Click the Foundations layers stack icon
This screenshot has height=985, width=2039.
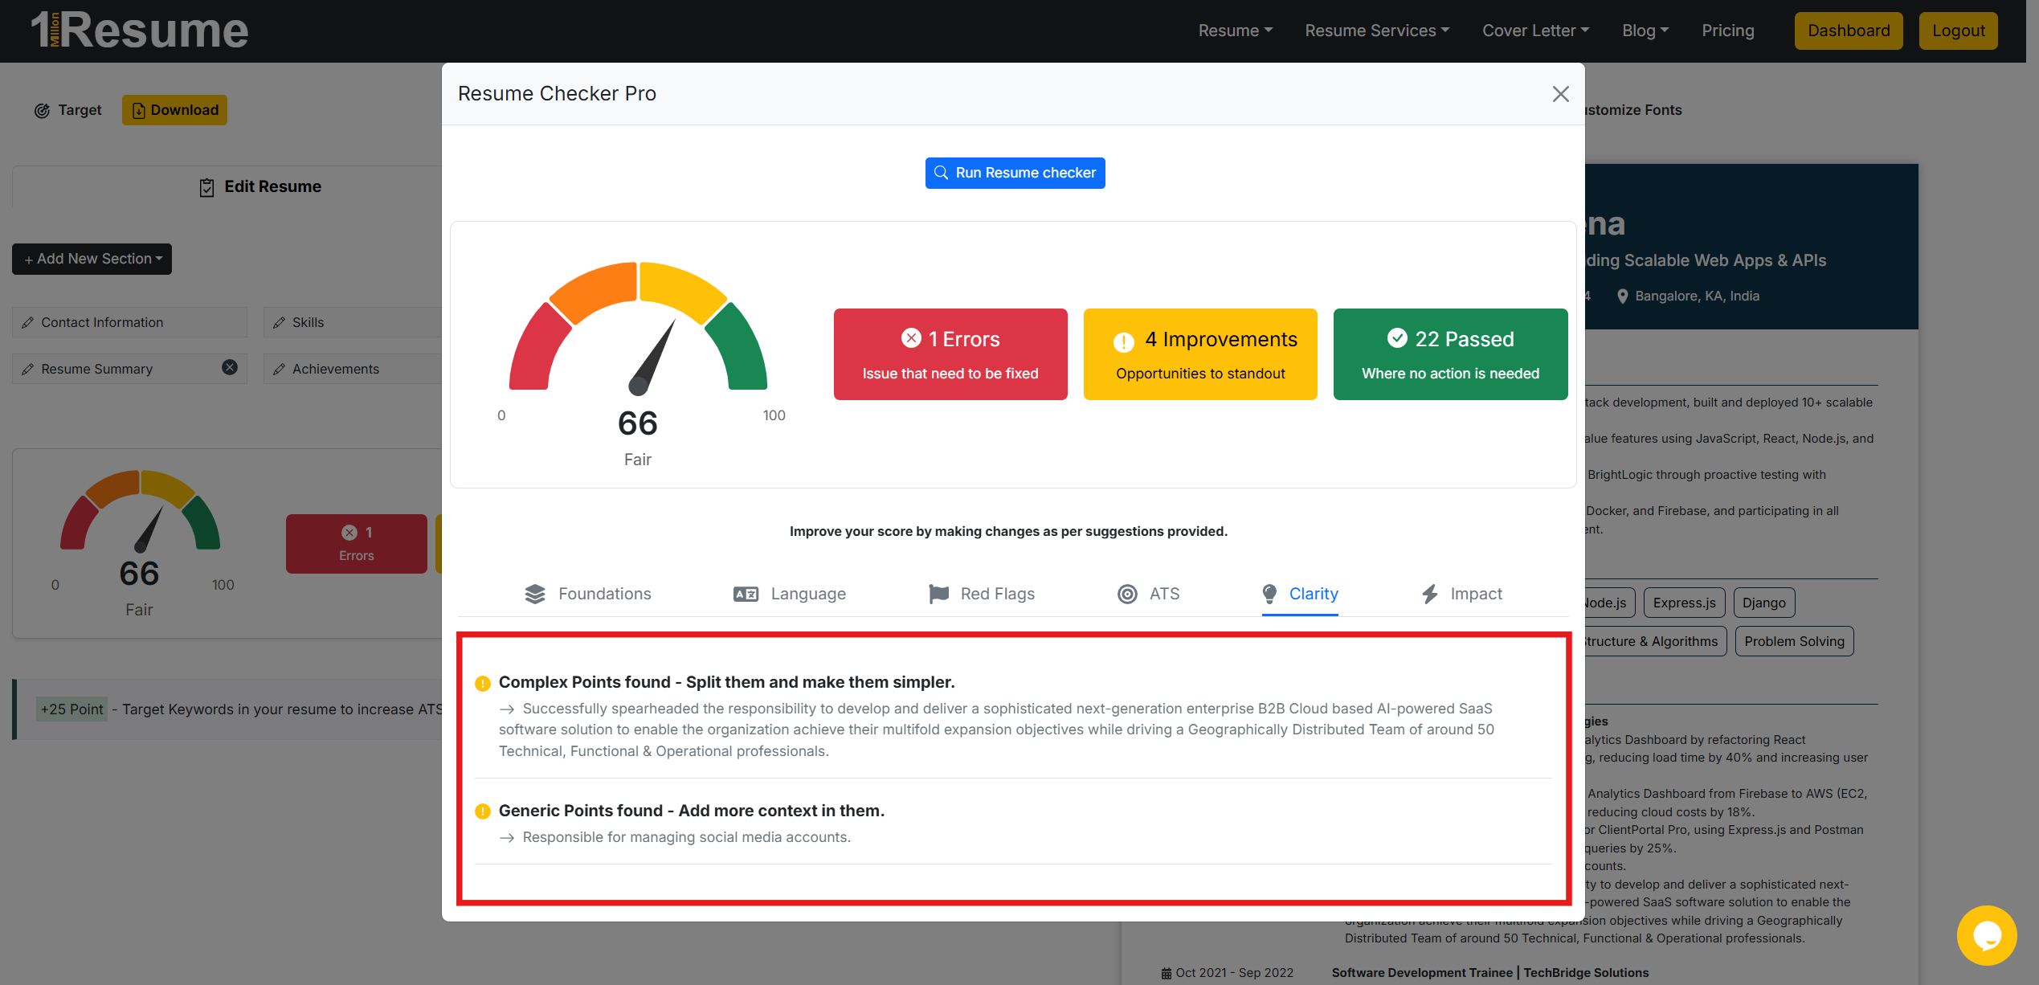pos(535,594)
